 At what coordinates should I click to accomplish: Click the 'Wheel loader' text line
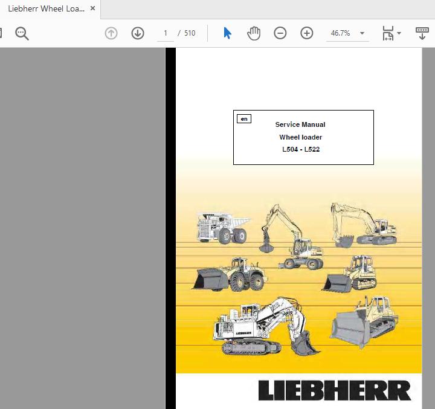click(301, 137)
